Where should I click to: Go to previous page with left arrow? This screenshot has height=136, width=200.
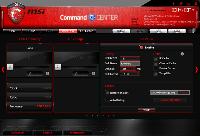3,70
